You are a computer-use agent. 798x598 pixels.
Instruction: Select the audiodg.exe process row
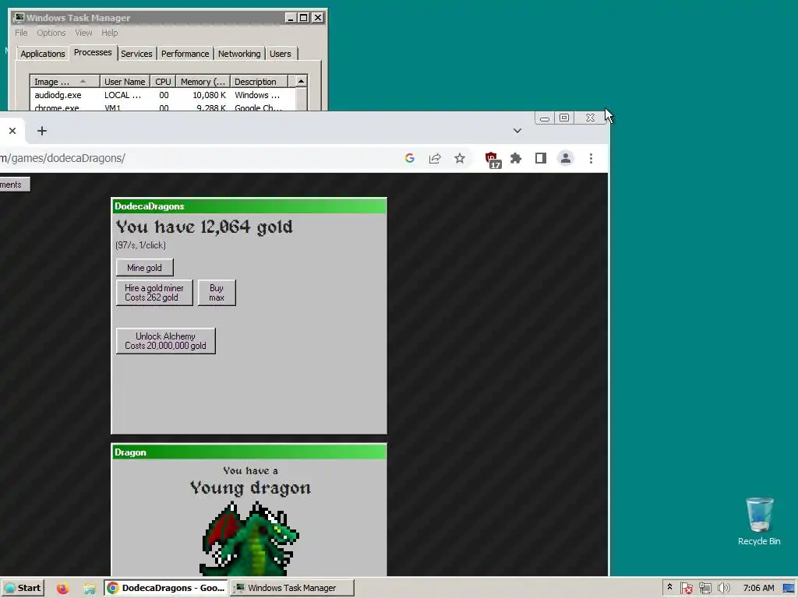(x=163, y=95)
